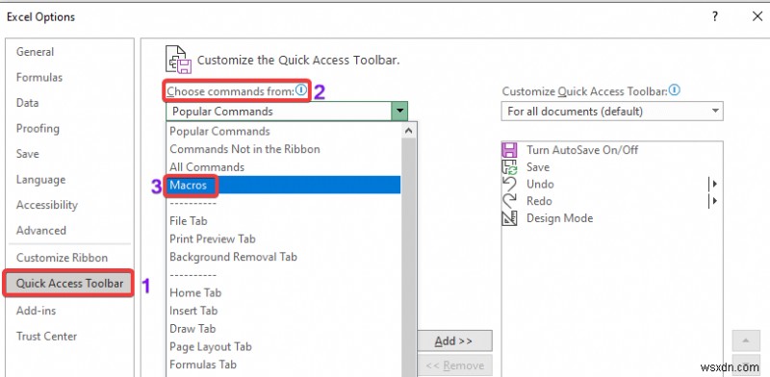Select Insert Tab option
The width and height of the screenshot is (770, 377).
tap(193, 311)
